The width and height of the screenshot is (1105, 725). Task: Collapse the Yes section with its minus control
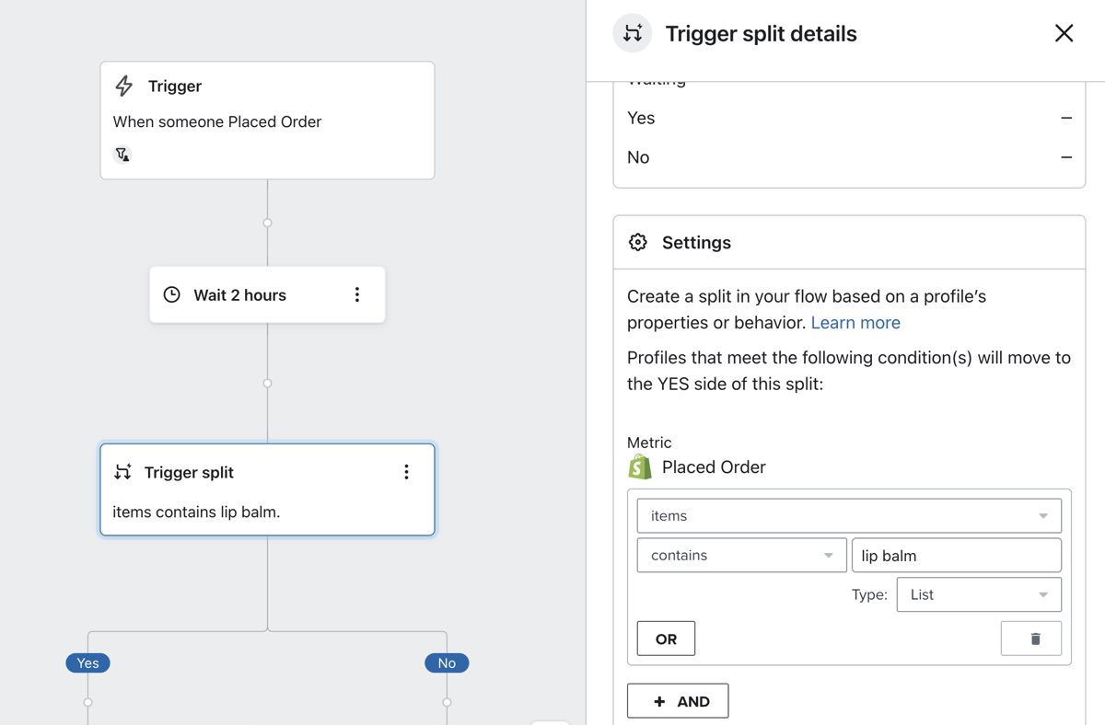(1065, 118)
